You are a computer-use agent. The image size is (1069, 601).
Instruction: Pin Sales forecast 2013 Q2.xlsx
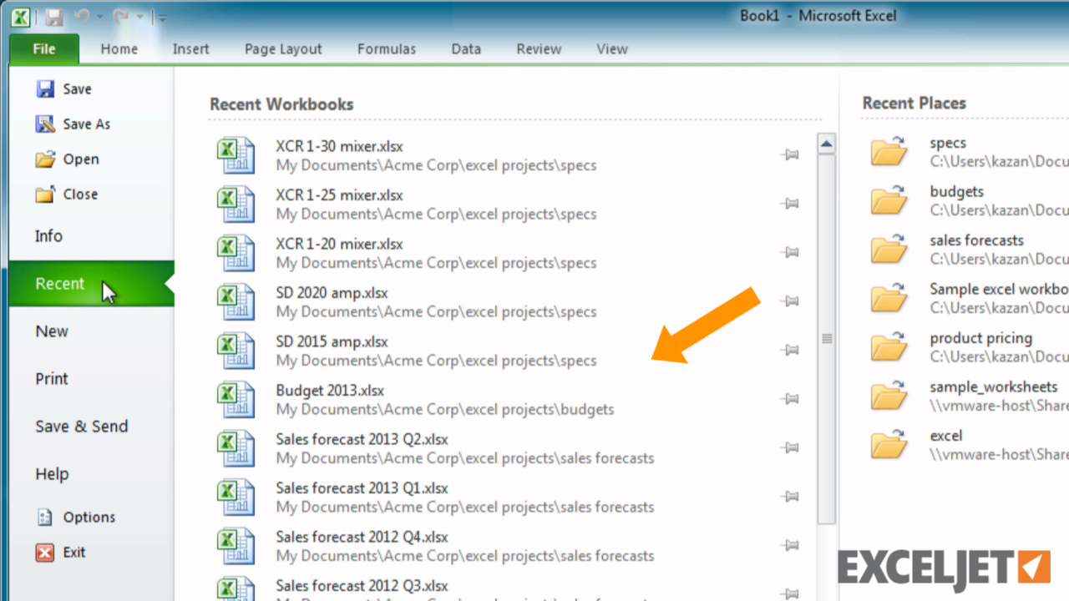pyautogui.click(x=790, y=447)
